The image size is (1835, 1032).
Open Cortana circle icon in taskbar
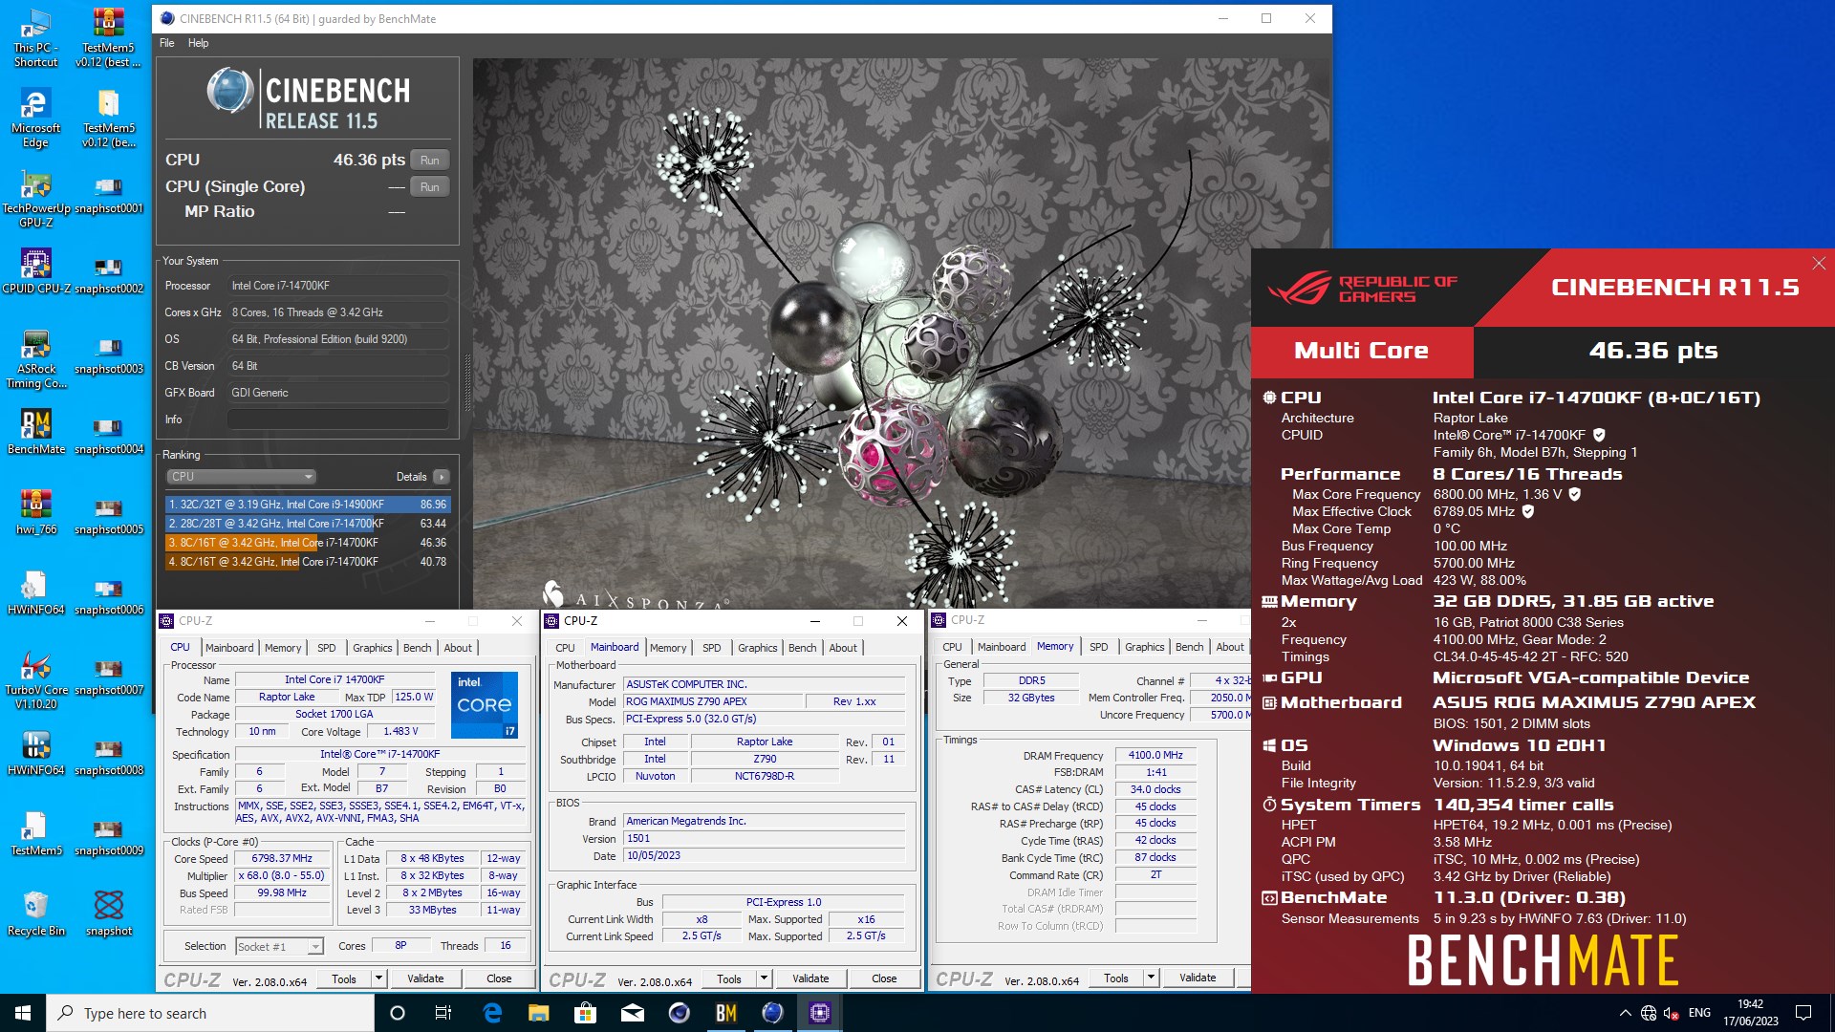coord(398,1013)
